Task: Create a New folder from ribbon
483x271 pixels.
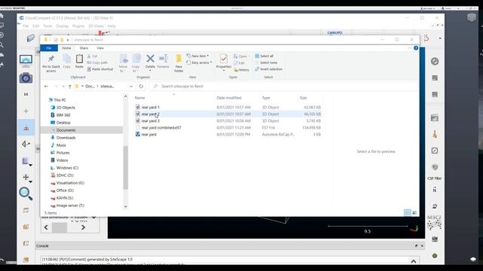Action: [x=179, y=63]
